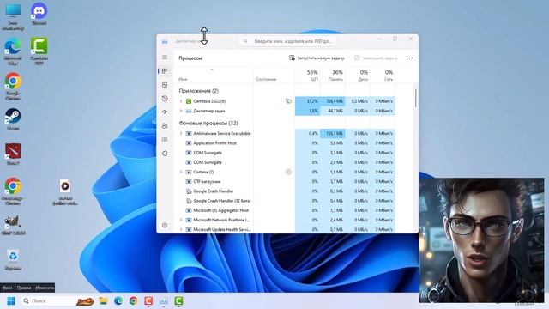549x309 pixels.
Task: Select the Processes page icon in sidebar
Action: tap(165, 71)
